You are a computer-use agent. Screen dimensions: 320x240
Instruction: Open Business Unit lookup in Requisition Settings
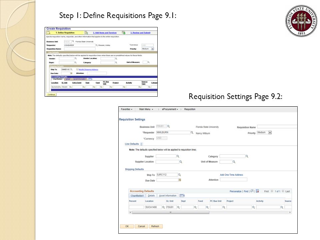tap(168, 126)
